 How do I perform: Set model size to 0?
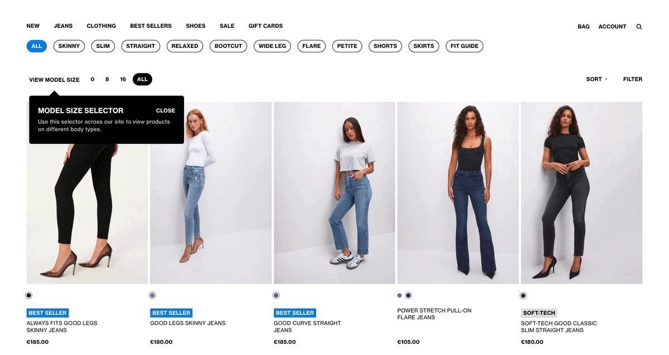pyautogui.click(x=93, y=79)
